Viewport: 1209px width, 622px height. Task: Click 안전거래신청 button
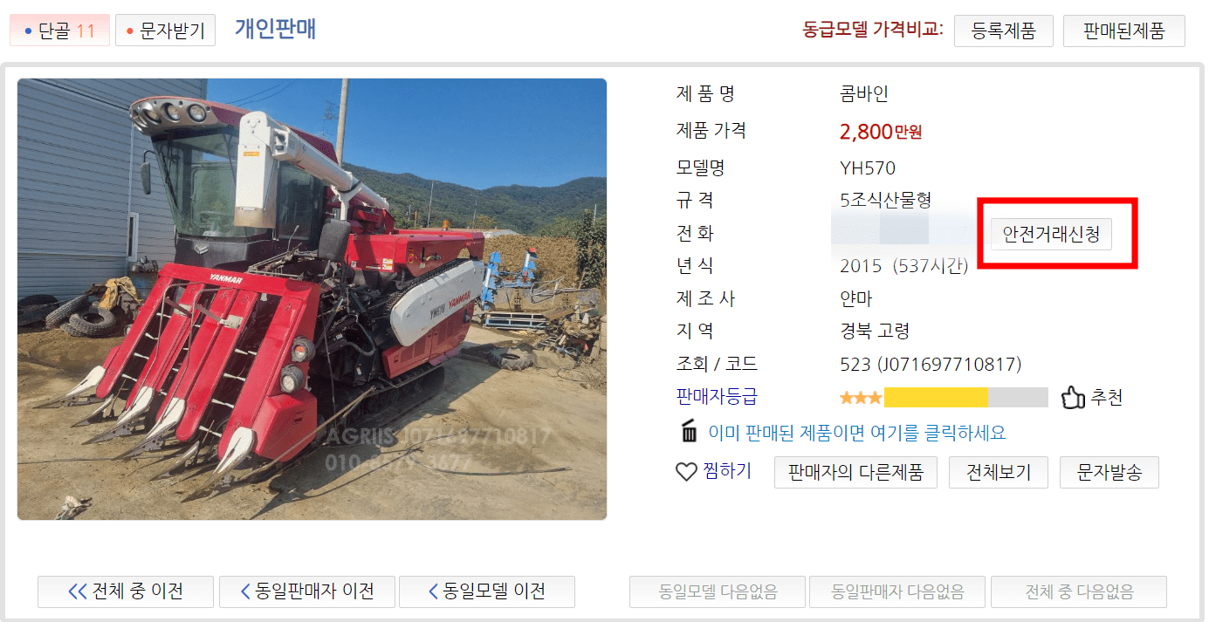(x=1052, y=234)
